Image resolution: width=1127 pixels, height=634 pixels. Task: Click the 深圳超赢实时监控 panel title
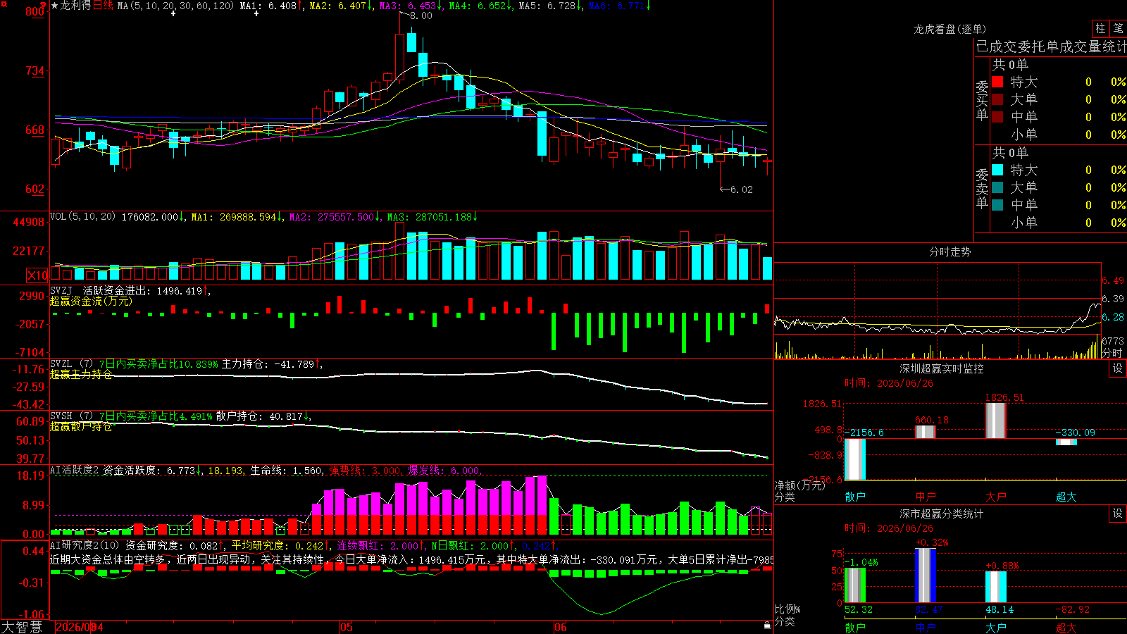(942, 368)
